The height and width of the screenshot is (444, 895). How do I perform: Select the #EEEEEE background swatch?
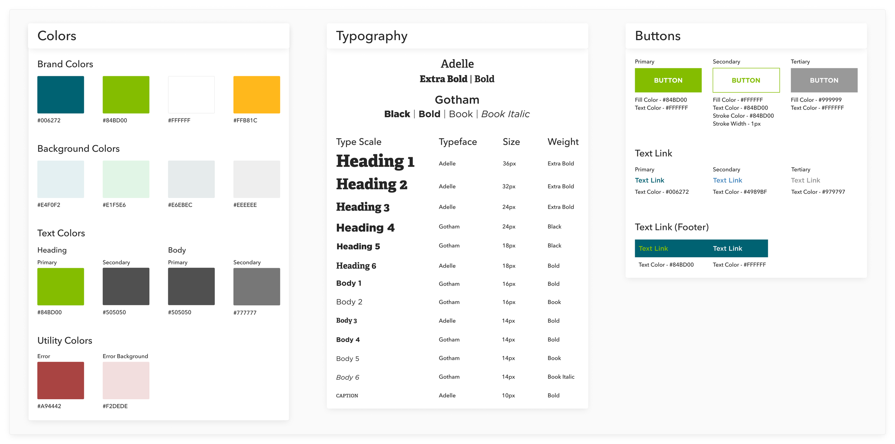(x=256, y=179)
